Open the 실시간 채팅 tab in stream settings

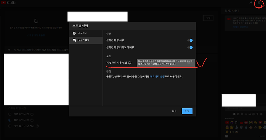(86, 40)
